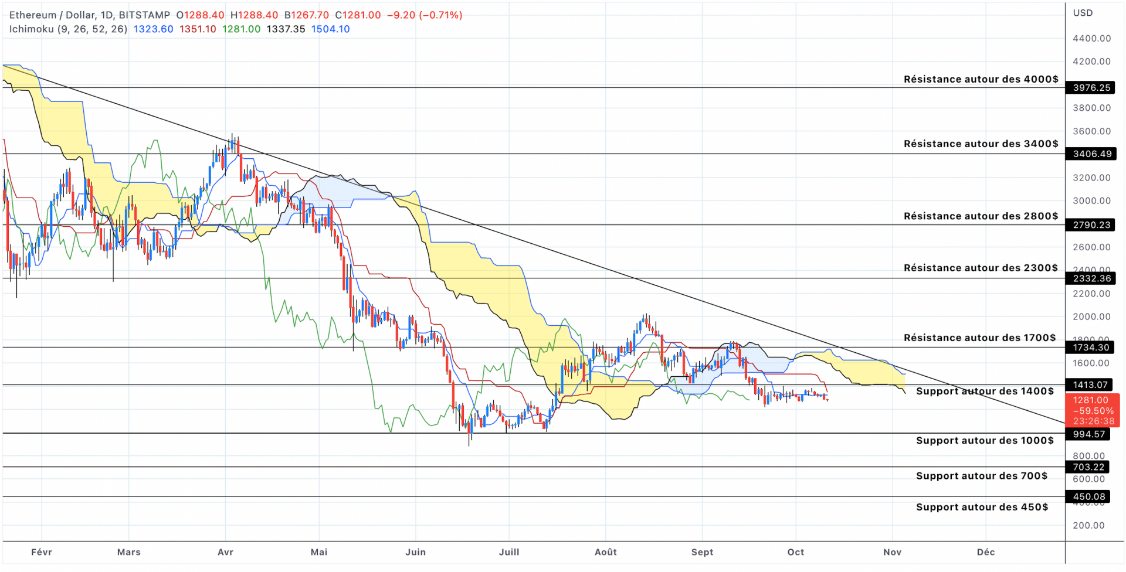Click the blue Ichimoku value 1323.60
Image resolution: width=1126 pixels, height=572 pixels.
point(154,29)
